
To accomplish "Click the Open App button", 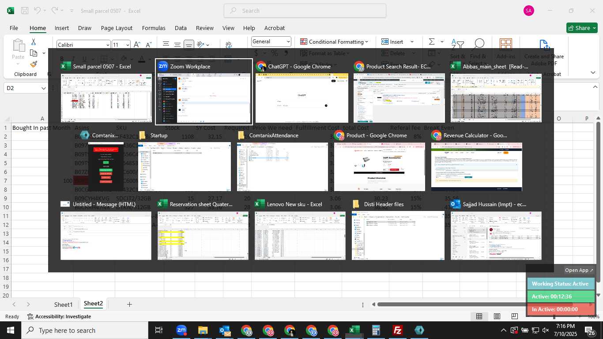I will tap(579, 270).
